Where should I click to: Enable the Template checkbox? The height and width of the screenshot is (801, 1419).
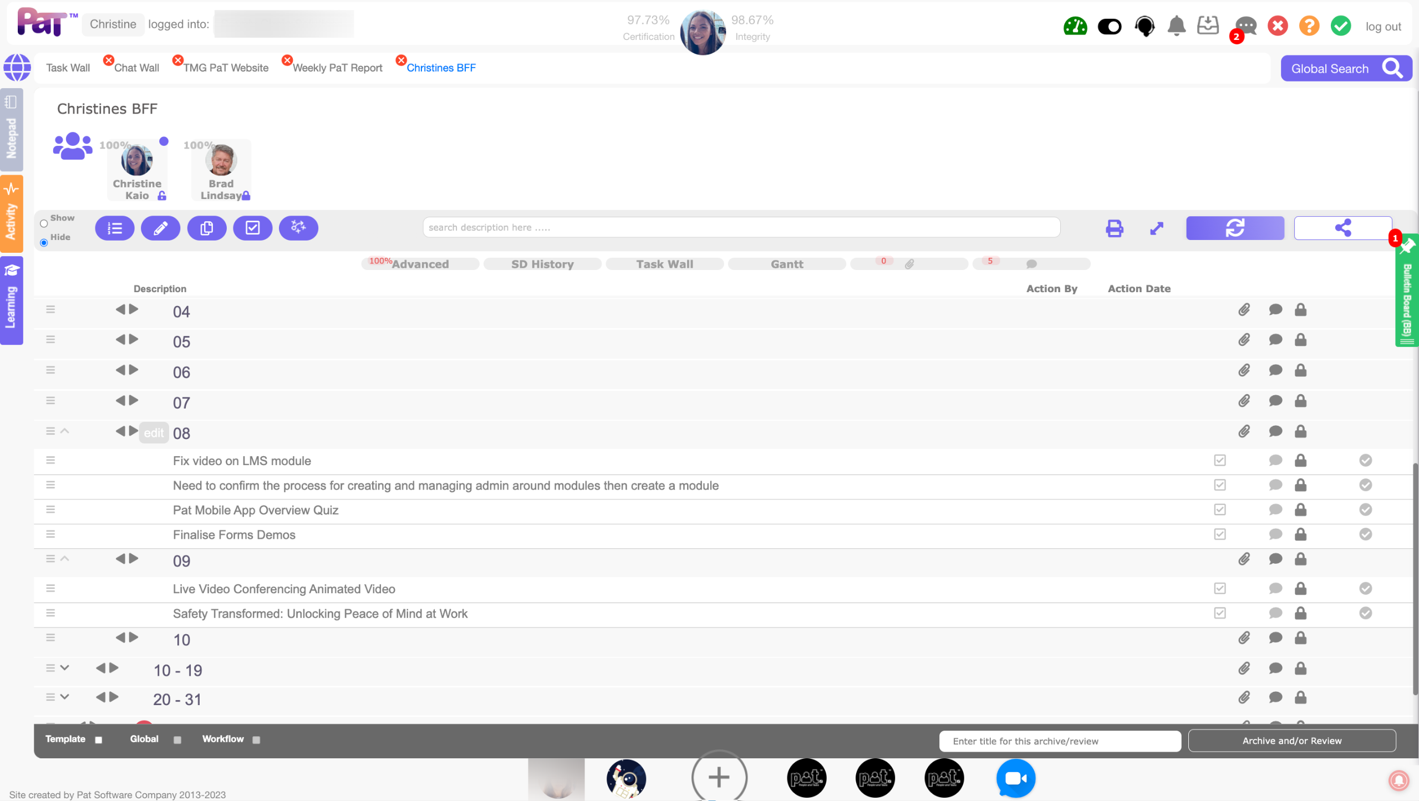(x=99, y=740)
